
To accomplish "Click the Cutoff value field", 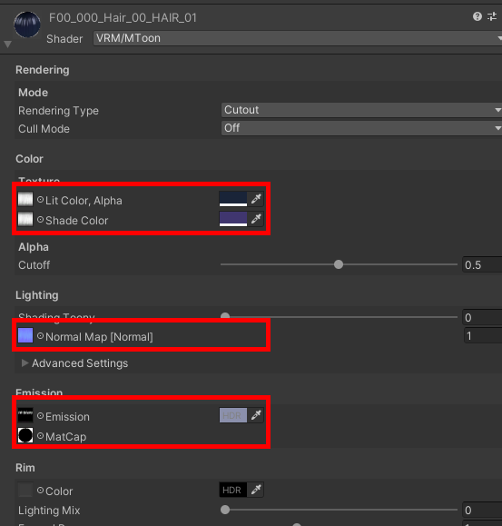I will (x=482, y=264).
